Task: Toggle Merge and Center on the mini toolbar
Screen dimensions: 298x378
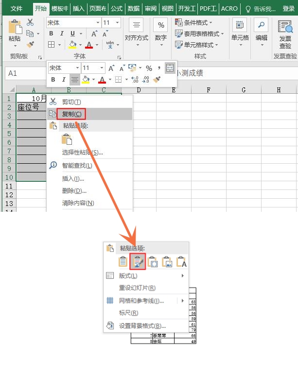Action: (x=170, y=68)
